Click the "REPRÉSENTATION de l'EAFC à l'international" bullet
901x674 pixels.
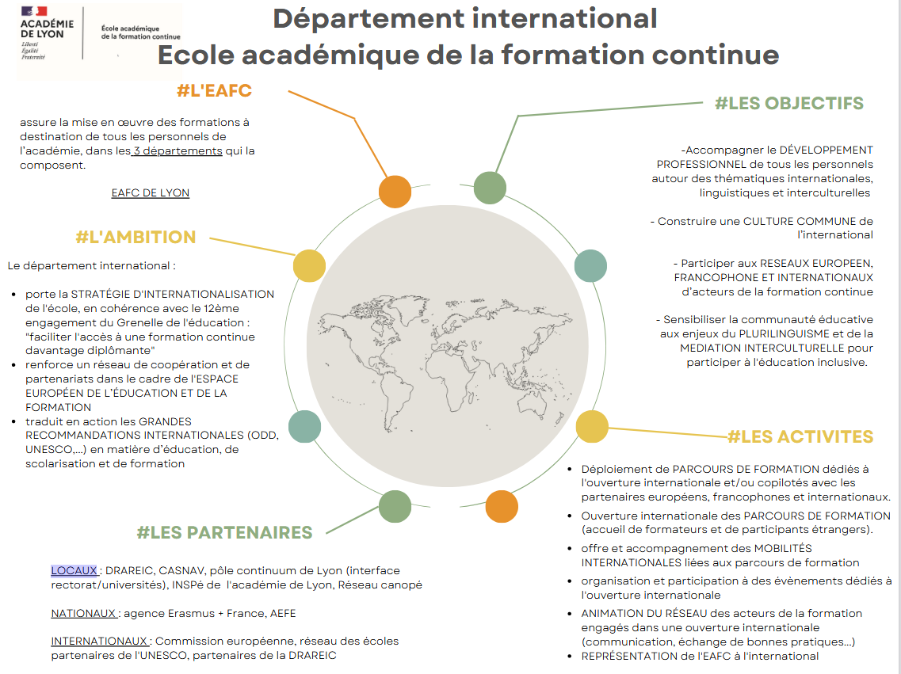click(x=700, y=657)
